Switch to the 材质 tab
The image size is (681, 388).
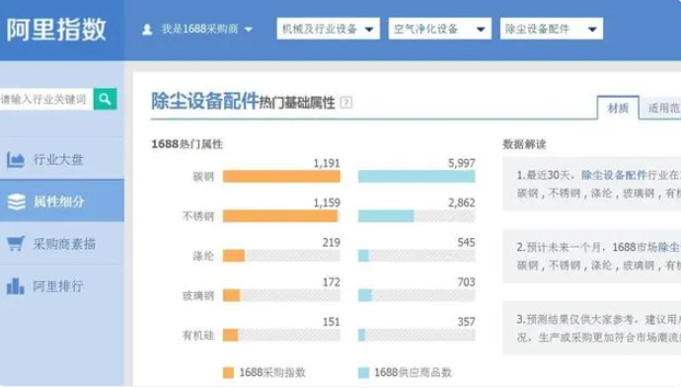(618, 108)
